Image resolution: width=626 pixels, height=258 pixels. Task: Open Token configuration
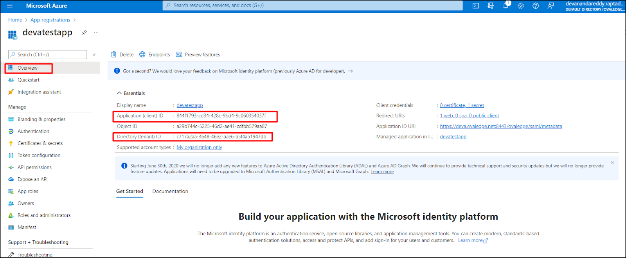click(x=39, y=155)
